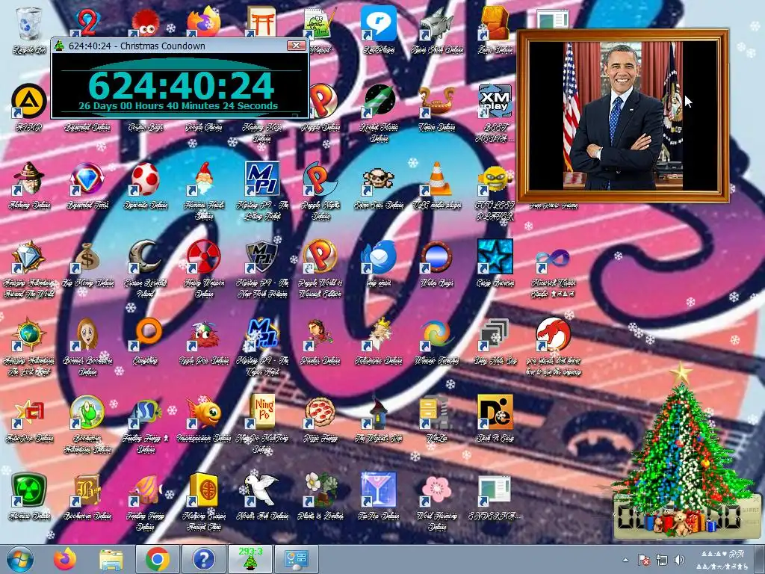Open Ning Po MahJong Deluxe tile
The width and height of the screenshot is (765, 574).
coord(262,412)
